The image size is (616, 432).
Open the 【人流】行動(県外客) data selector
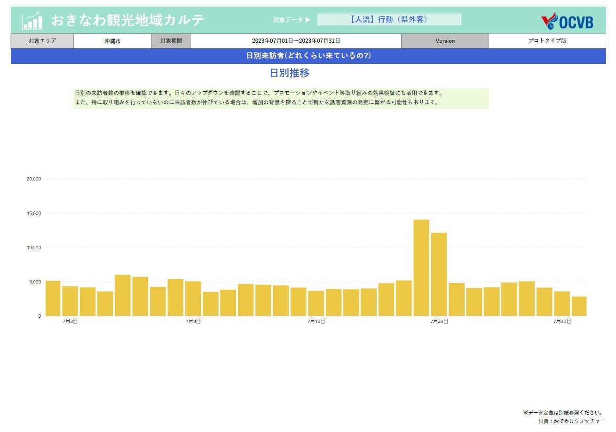389,20
